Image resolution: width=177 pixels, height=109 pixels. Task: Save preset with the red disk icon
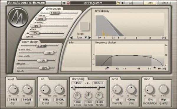pos(68,3)
